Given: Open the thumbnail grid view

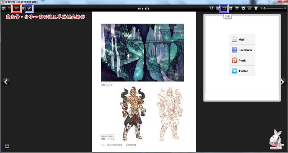Looking at the screenshot, I should click(x=231, y=8).
